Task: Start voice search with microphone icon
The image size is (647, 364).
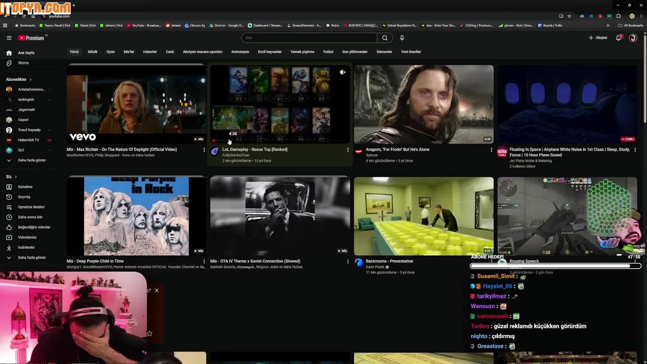Action: [402, 38]
